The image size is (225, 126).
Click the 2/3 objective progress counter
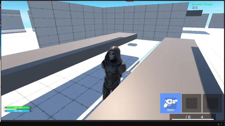tap(195, 8)
